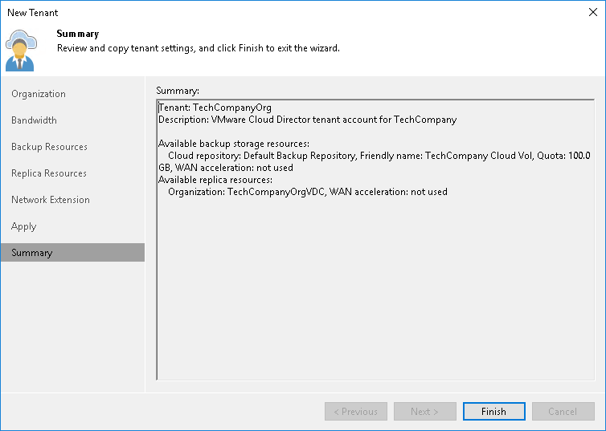Close the New Tenant wizard window
The image size is (606, 431).
point(593,12)
